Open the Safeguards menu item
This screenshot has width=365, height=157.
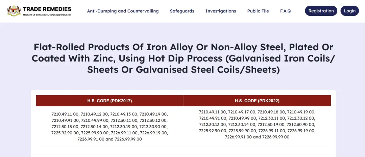tap(182, 11)
